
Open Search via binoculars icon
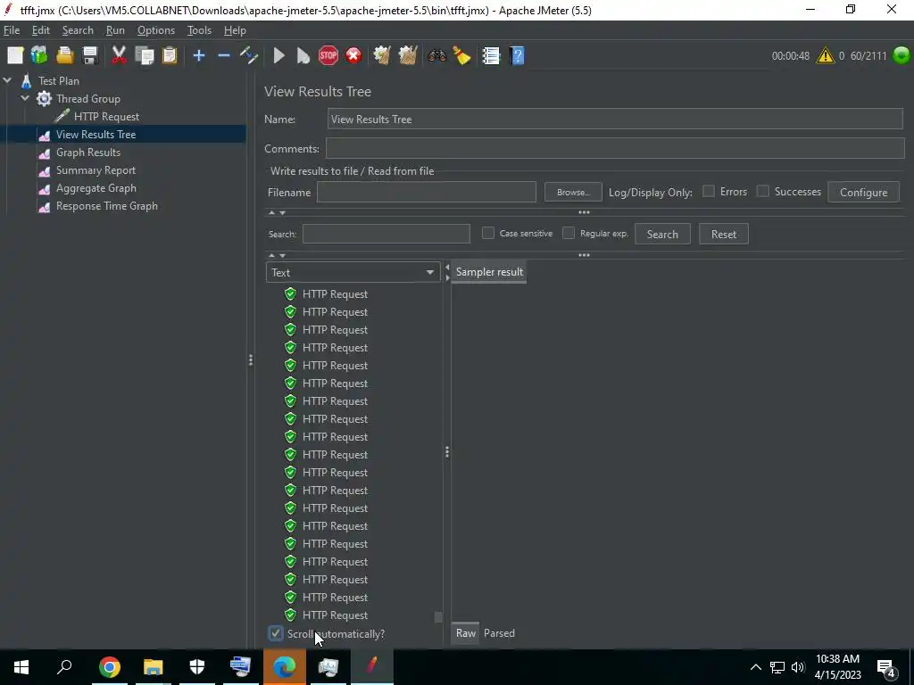point(436,56)
